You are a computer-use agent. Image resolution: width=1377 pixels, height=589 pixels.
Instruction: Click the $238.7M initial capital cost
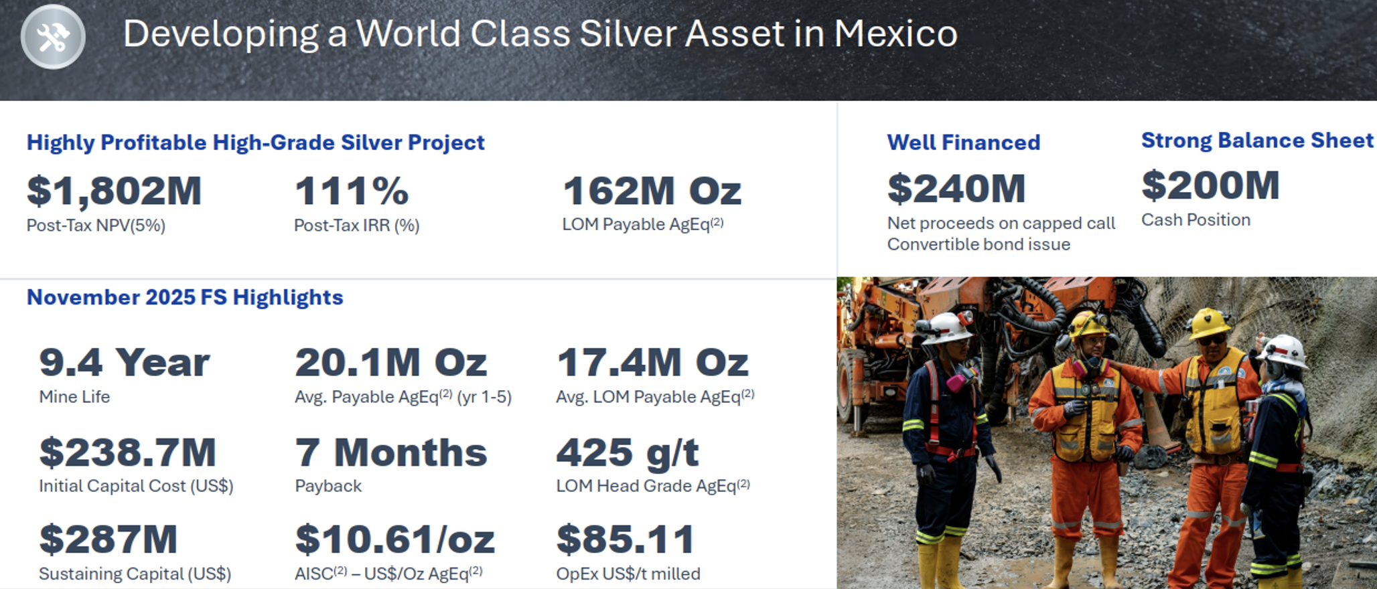[127, 452]
